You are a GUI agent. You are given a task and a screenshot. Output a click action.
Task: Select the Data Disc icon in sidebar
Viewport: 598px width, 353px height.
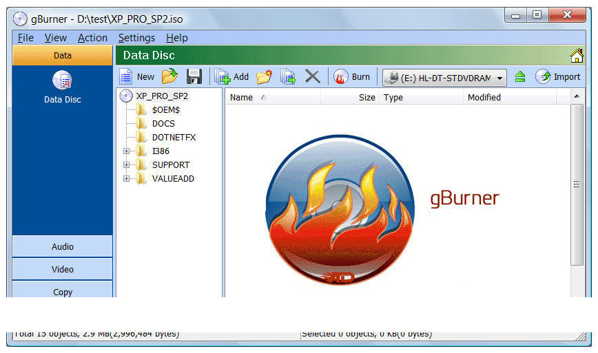pyautogui.click(x=62, y=81)
